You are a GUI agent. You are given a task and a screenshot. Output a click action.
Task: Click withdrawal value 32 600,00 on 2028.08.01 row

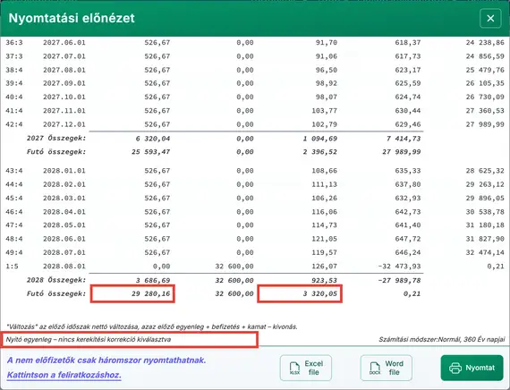click(x=234, y=267)
